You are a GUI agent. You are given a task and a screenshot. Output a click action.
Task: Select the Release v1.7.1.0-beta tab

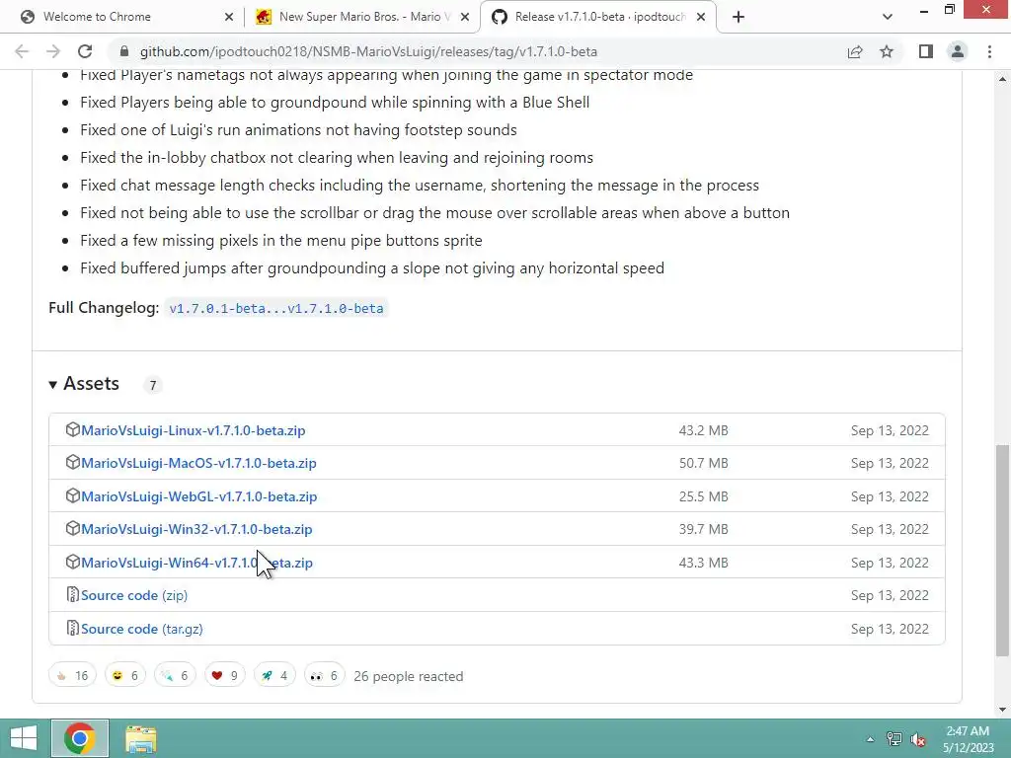[599, 17]
